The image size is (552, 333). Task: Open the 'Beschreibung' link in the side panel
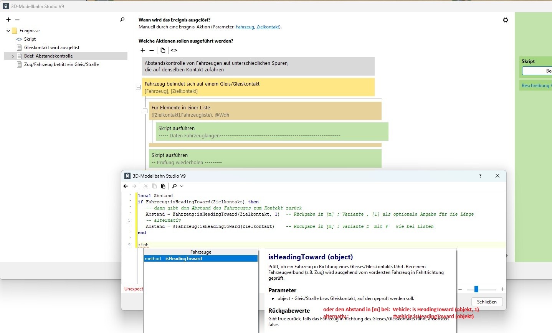pyautogui.click(x=536, y=86)
